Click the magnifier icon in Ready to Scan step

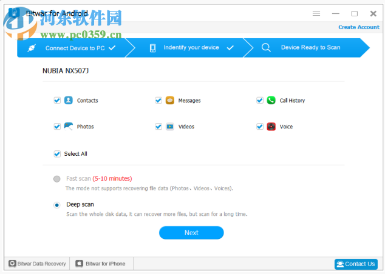click(x=266, y=47)
